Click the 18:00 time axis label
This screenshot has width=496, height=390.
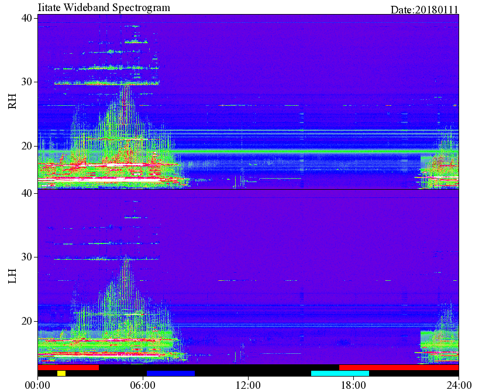pyautogui.click(x=353, y=385)
